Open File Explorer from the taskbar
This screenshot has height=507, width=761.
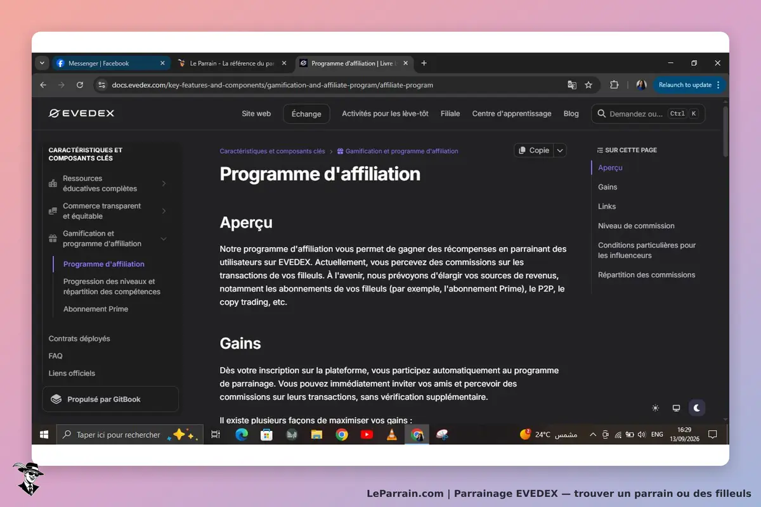tap(316, 435)
